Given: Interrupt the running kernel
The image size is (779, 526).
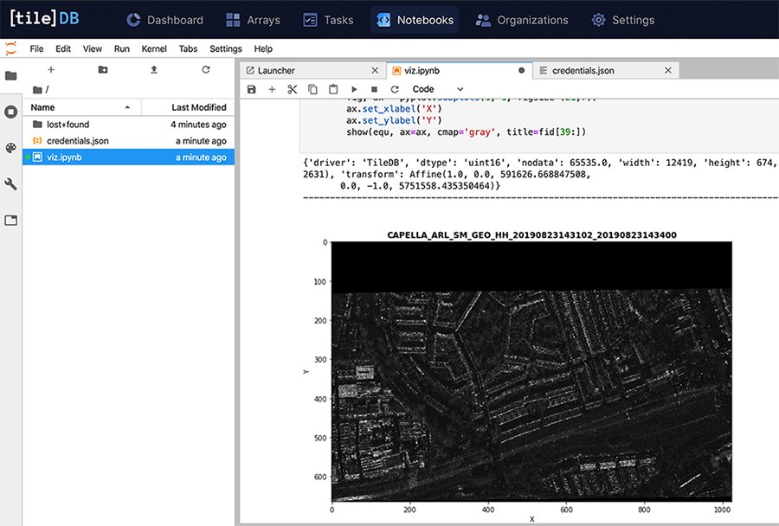Looking at the screenshot, I should 374,89.
